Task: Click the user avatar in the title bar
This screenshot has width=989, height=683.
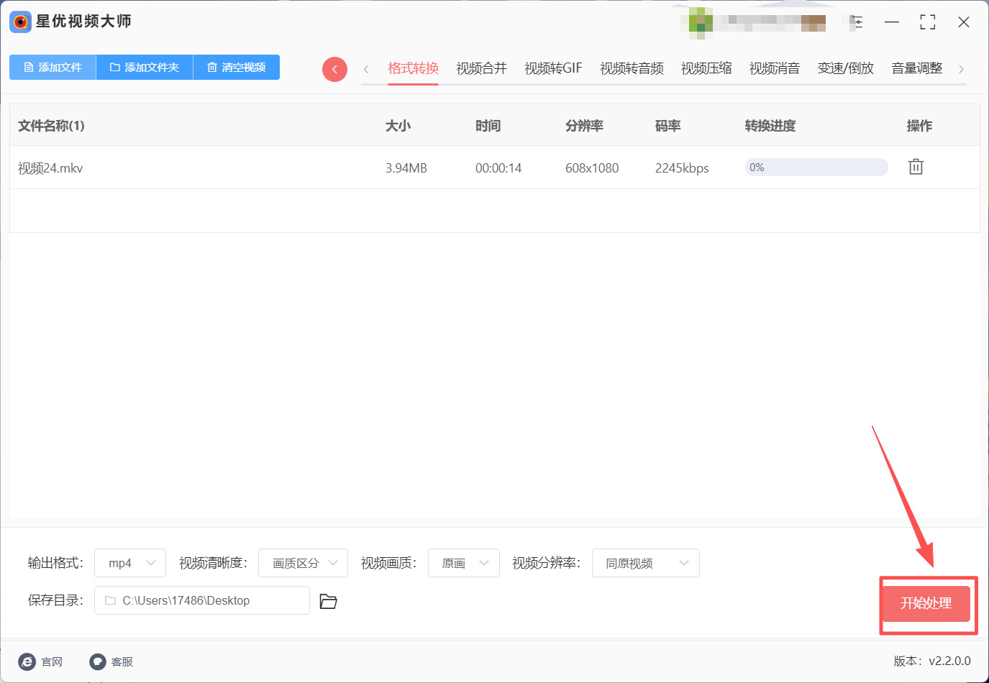Action: [701, 23]
